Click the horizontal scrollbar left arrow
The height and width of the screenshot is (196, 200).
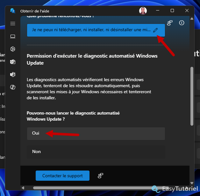point(23,188)
